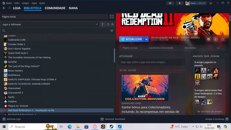Open game settings gear for Red Dead Redemption 2
Viewport: 231px width, 130px height.
[208, 39]
